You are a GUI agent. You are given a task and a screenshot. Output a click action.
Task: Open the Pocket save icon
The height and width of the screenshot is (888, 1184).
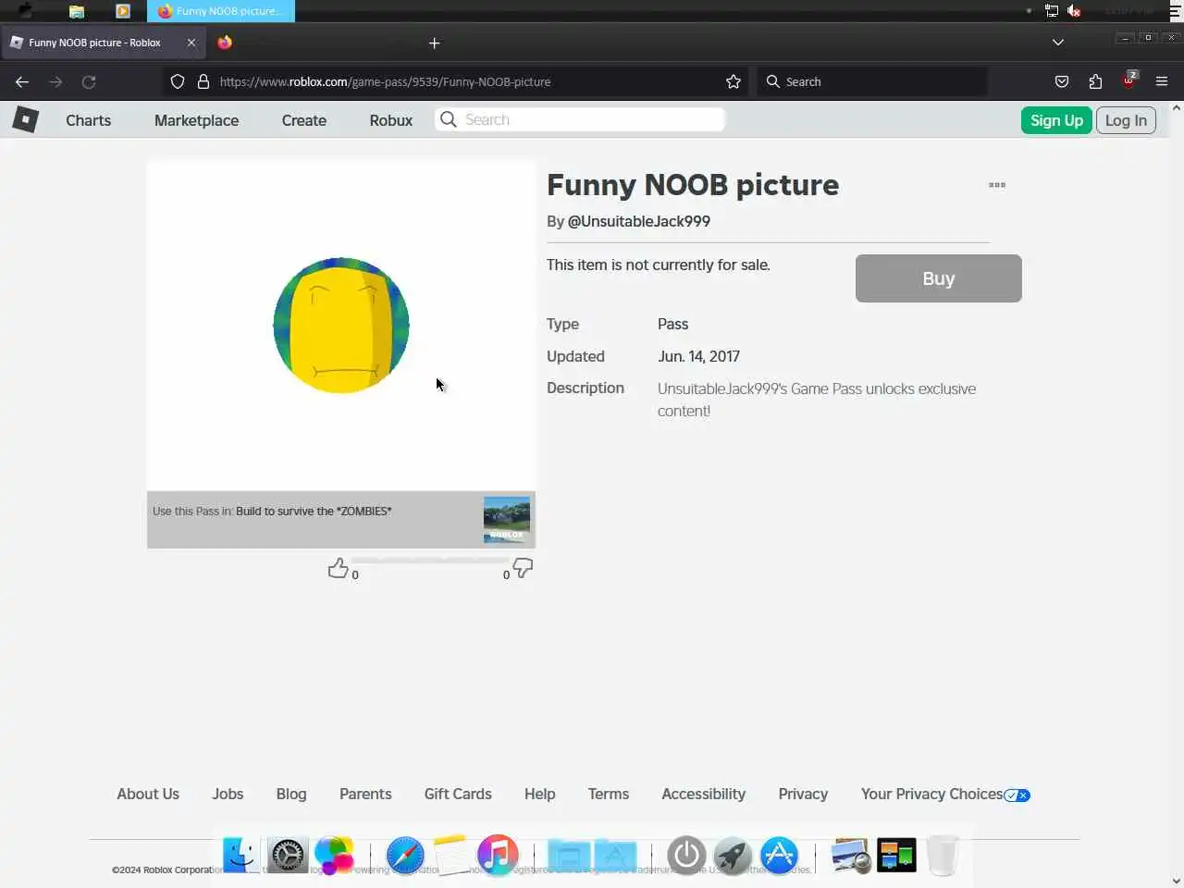(x=1062, y=81)
